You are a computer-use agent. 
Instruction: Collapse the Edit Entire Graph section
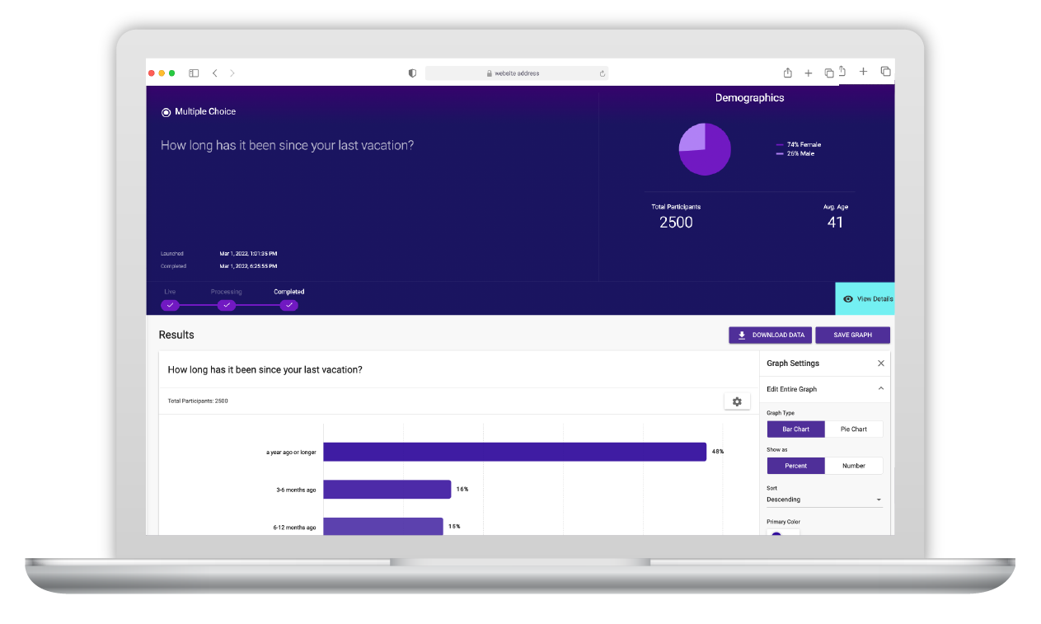[881, 389]
